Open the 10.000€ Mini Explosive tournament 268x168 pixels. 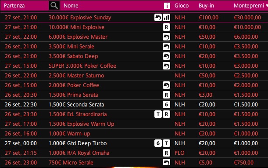click(x=76, y=27)
